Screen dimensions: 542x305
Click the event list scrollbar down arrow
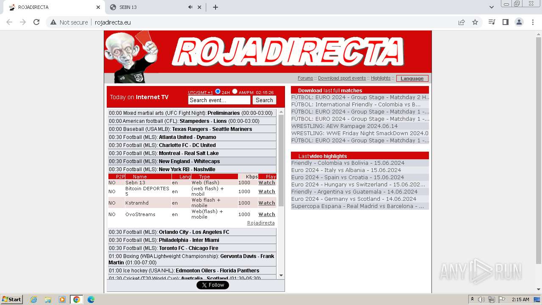click(281, 275)
